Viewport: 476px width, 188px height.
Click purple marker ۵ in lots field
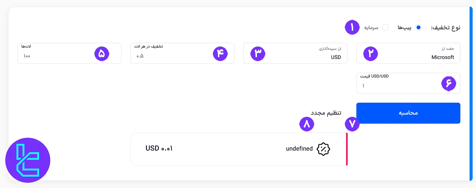click(102, 53)
